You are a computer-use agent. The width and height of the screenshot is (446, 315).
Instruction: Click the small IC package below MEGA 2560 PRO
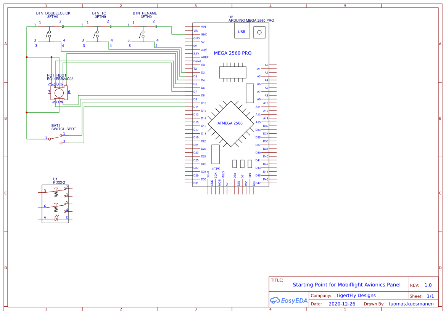(233, 72)
